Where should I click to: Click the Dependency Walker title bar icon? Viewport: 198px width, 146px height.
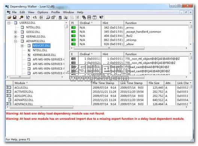click(x=7, y=7)
